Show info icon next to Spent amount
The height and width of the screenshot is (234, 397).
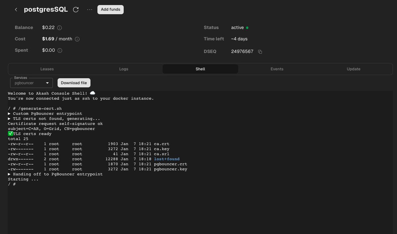pos(60,50)
